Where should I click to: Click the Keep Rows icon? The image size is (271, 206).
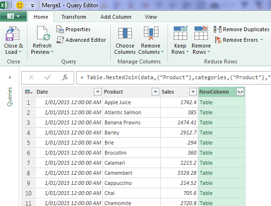pos(181,33)
